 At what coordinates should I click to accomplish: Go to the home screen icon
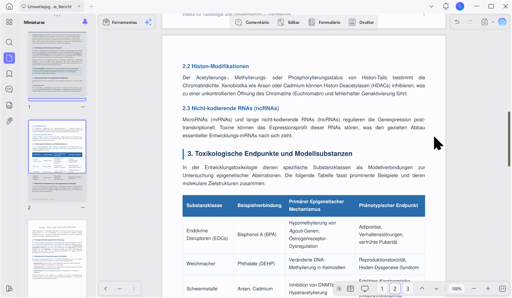(9, 6)
